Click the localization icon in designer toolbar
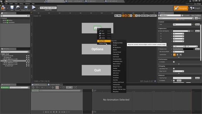The height and width of the screenshot is (114, 202). (116, 16)
